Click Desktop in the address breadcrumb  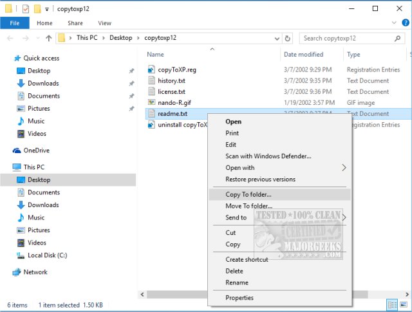click(121, 38)
